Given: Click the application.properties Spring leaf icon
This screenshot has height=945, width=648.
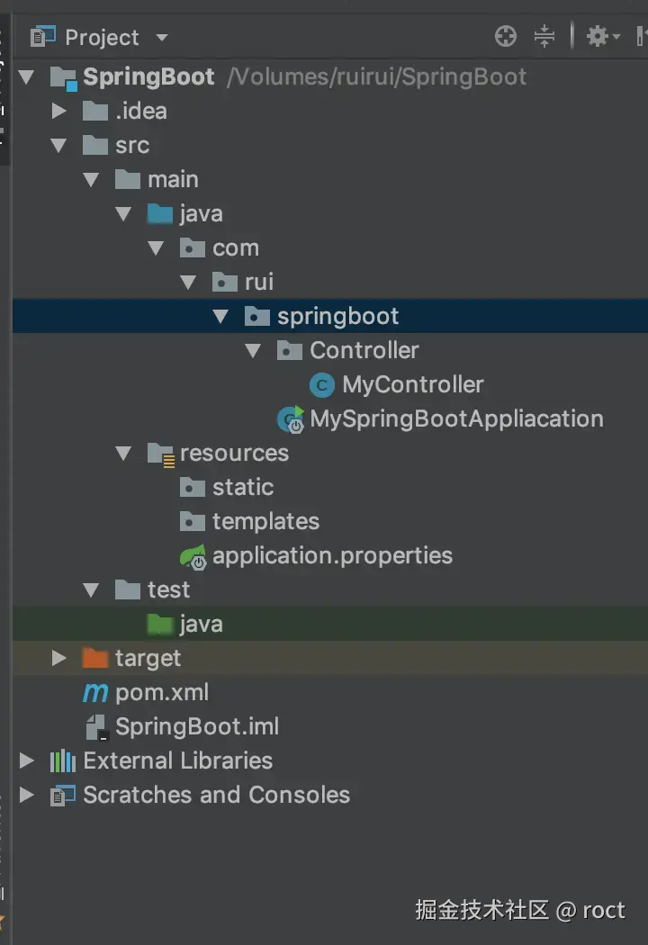Looking at the screenshot, I should click(193, 557).
